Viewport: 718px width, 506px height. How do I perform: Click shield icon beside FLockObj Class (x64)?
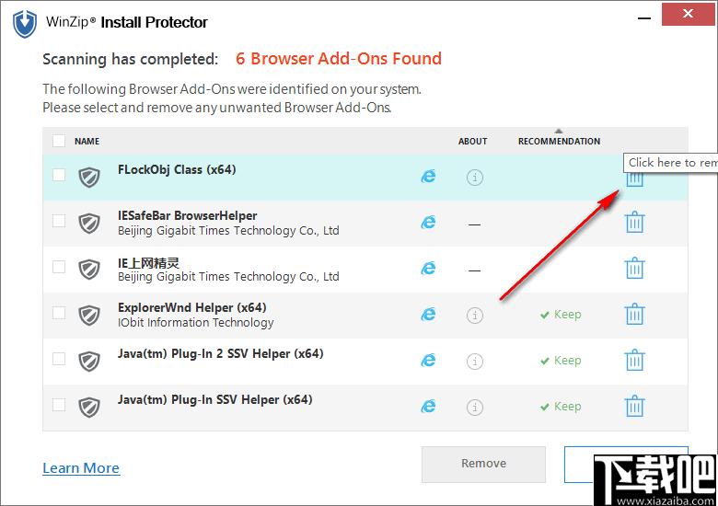(x=89, y=177)
